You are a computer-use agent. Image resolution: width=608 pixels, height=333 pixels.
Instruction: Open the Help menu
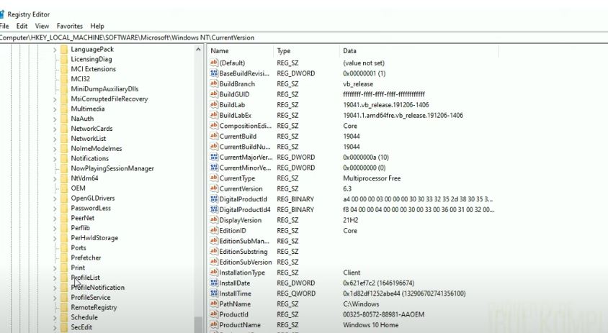(x=97, y=26)
